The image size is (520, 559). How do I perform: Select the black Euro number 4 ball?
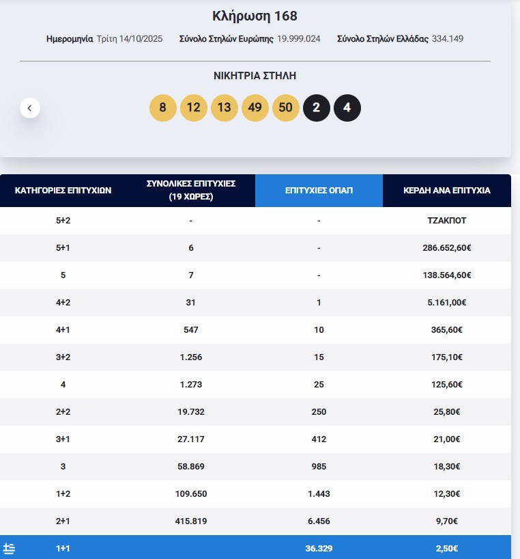click(347, 107)
